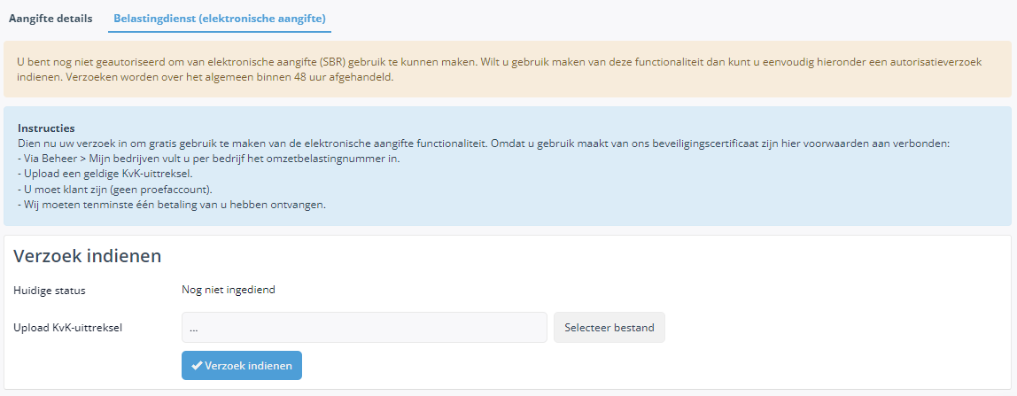Select the Nog niet ingediend status text

coord(229,290)
